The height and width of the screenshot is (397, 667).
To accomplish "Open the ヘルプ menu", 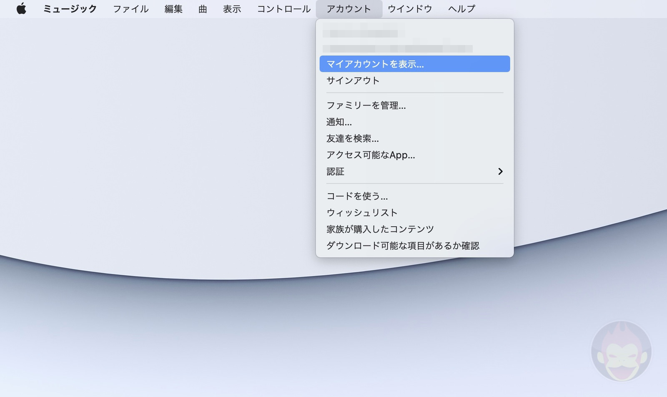I will coord(462,9).
